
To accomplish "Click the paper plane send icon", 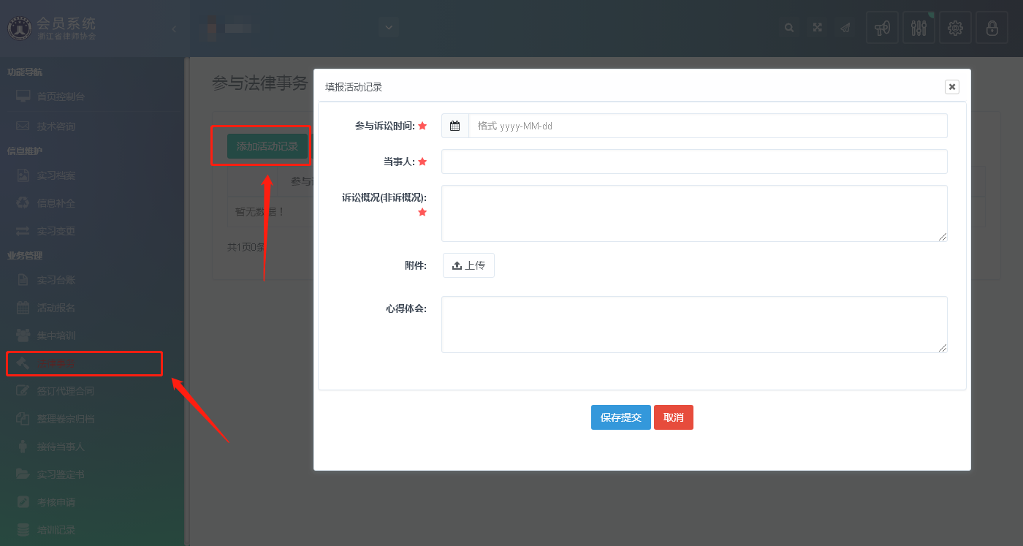I will coord(845,28).
